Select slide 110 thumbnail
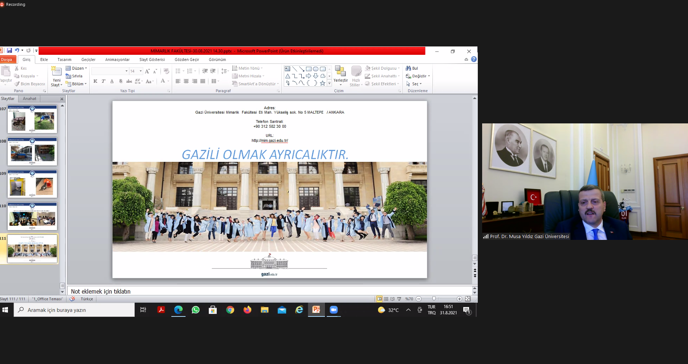 pyautogui.click(x=32, y=216)
